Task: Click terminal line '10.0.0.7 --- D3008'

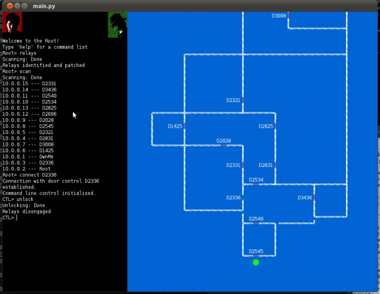Action: pos(28,145)
